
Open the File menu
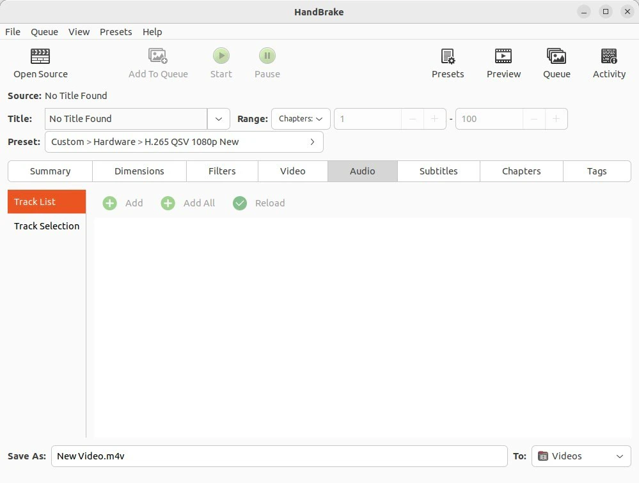pos(13,32)
